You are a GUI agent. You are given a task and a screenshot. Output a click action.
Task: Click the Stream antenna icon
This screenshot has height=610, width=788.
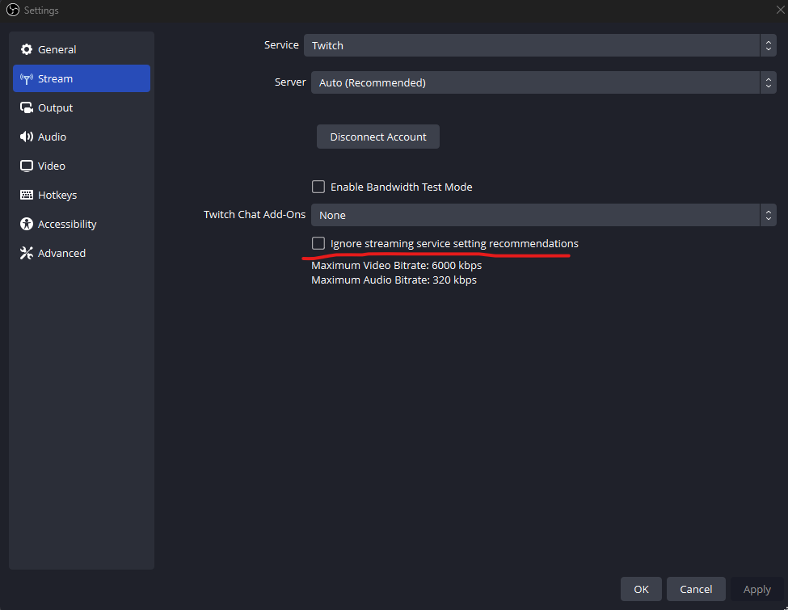(26, 78)
